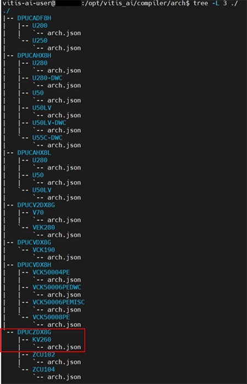Click the U250 directory entry
The height and width of the screenshot is (384, 247).
point(40,41)
